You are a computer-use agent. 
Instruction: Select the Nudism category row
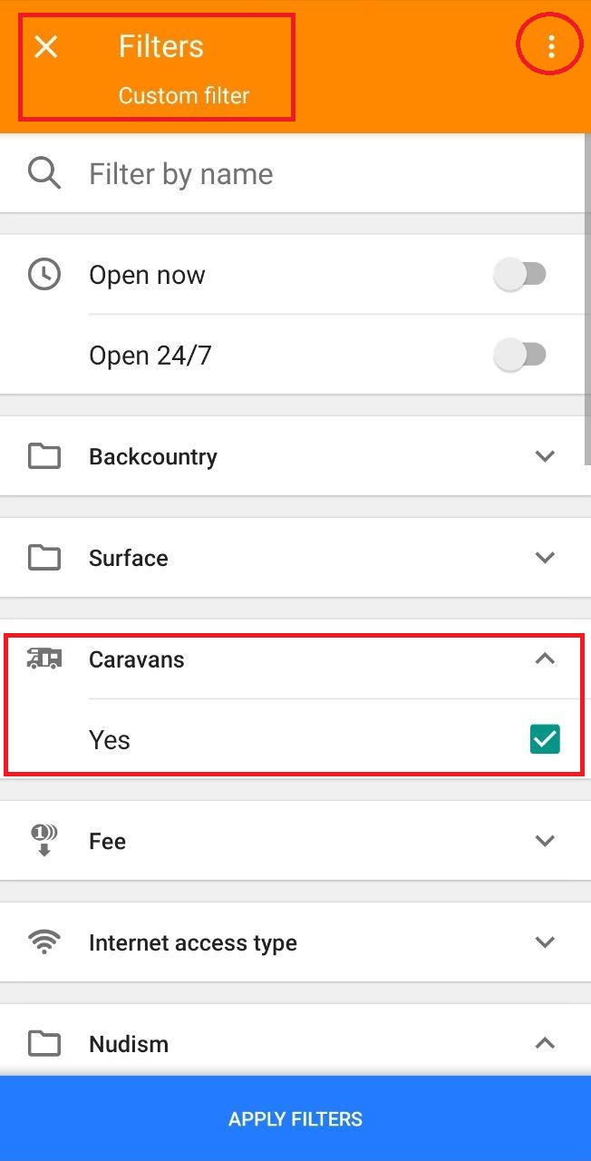pos(272,1044)
